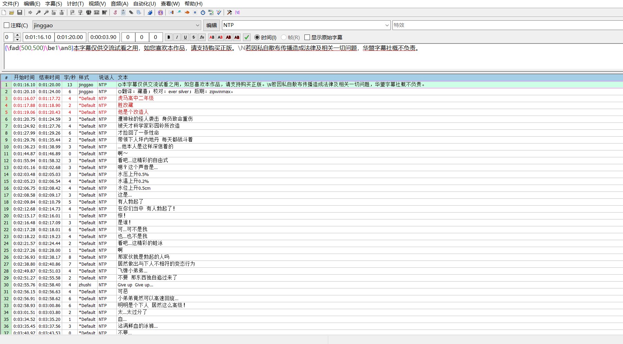Click the Jump To arrow icon
Viewport: 623px width, 344px height.
tap(30, 12)
